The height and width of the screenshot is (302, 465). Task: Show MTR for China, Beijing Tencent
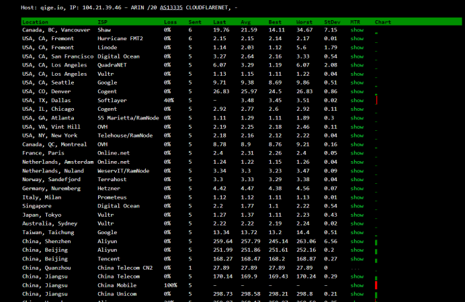click(x=357, y=259)
